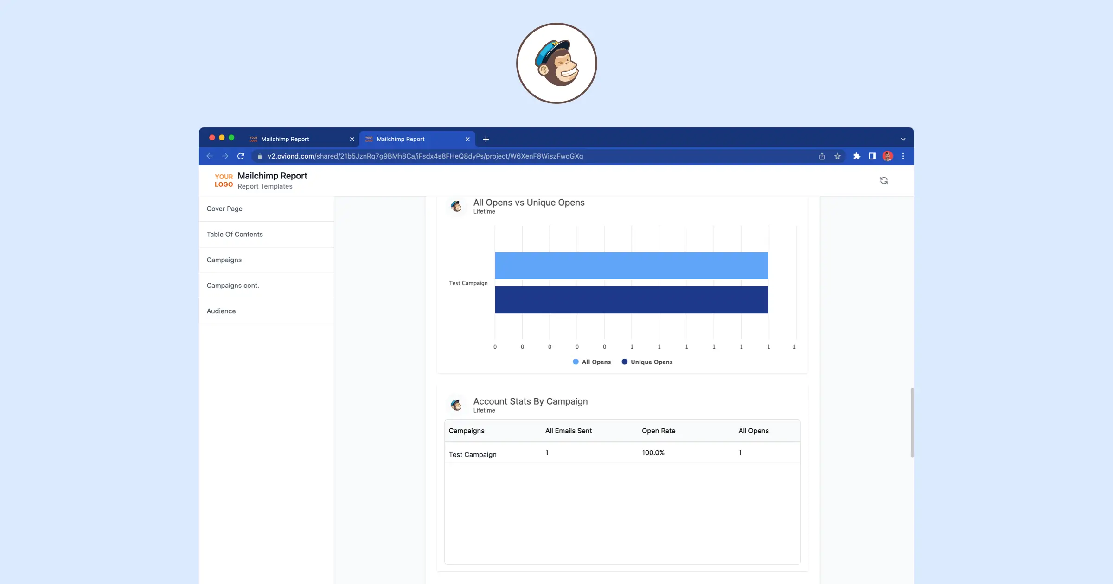
Task: Click the page vertical scrollbar
Action: (912, 423)
